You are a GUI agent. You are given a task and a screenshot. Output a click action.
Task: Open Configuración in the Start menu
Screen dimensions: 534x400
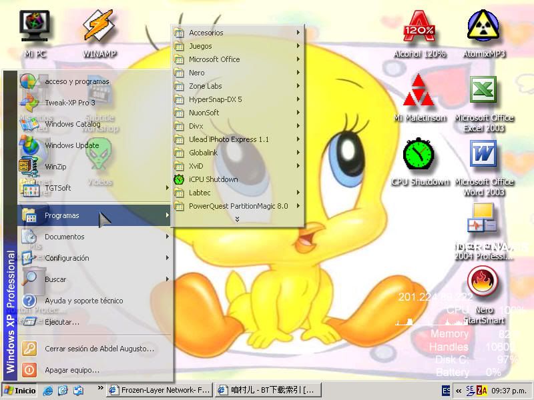coord(94,258)
